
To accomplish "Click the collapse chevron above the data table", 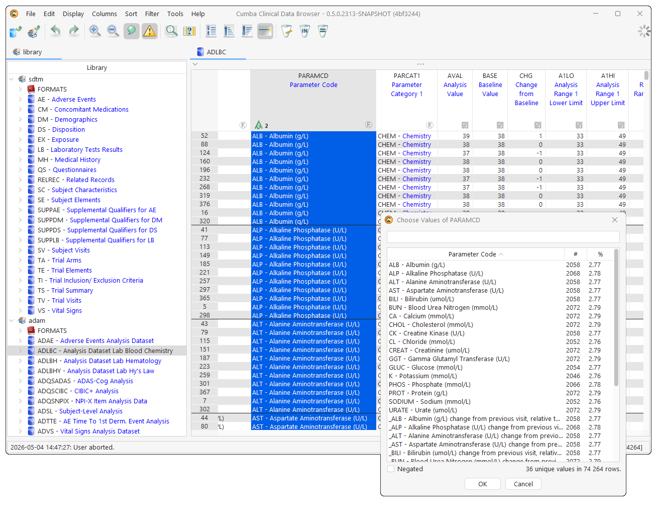I will [x=195, y=64].
